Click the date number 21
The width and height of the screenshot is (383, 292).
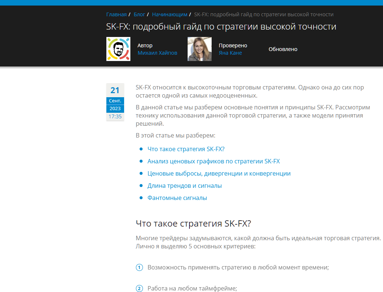115,90
